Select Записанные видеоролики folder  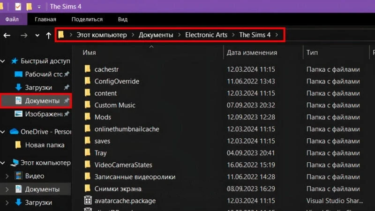pyautogui.click(x=135, y=177)
